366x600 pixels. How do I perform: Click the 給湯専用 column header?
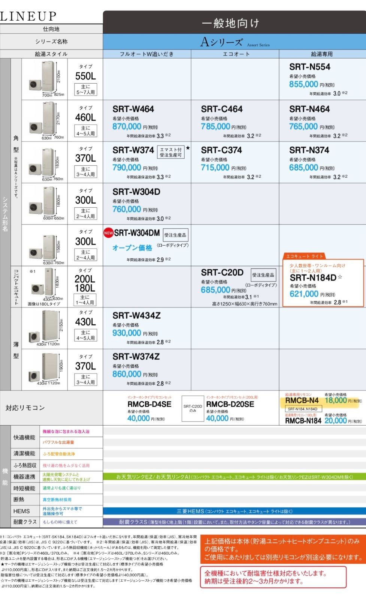click(x=322, y=54)
